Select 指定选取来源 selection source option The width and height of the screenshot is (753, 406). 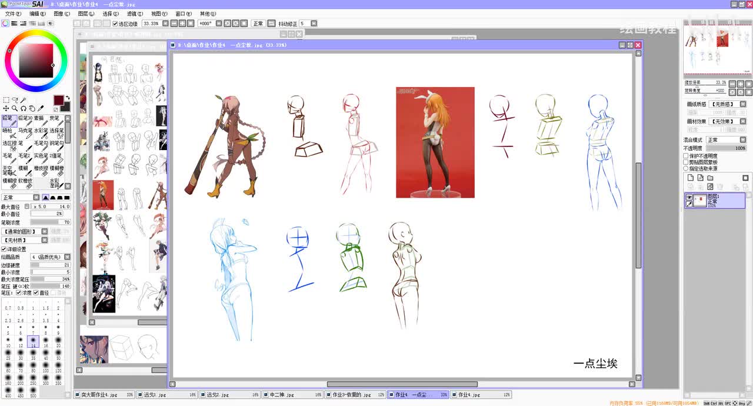point(686,168)
